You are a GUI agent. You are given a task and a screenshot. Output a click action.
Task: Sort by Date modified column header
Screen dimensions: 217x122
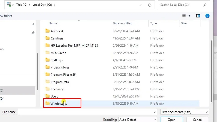pyautogui.click(x=123, y=23)
